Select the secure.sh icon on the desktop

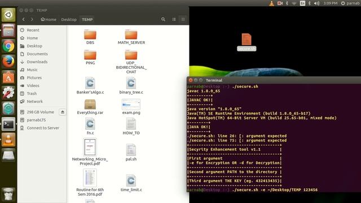[x=246, y=42]
